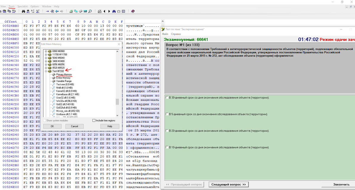
Task: Open the Справка menu in test window
Action: (x=176, y=34)
